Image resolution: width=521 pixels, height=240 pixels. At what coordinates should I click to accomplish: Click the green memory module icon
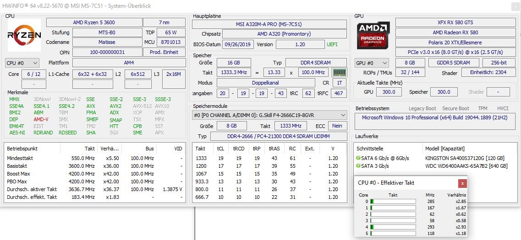click(x=340, y=72)
